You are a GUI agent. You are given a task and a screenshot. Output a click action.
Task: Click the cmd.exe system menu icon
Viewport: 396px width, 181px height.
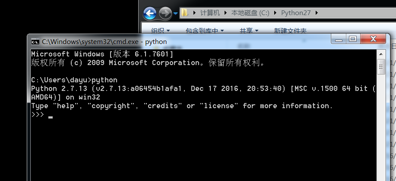35,42
